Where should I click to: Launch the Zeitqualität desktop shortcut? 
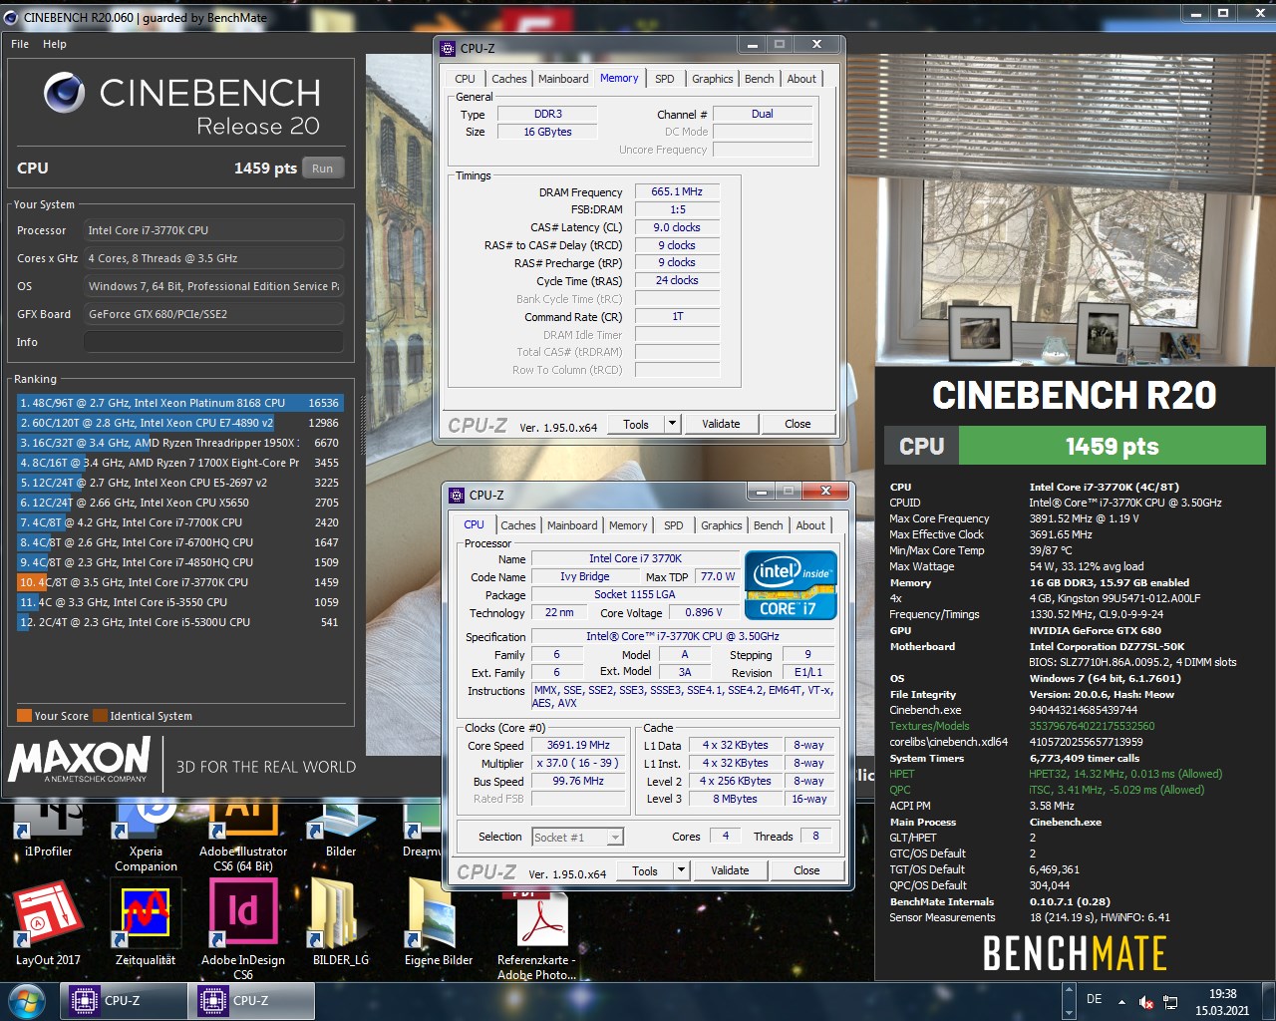[x=146, y=922]
